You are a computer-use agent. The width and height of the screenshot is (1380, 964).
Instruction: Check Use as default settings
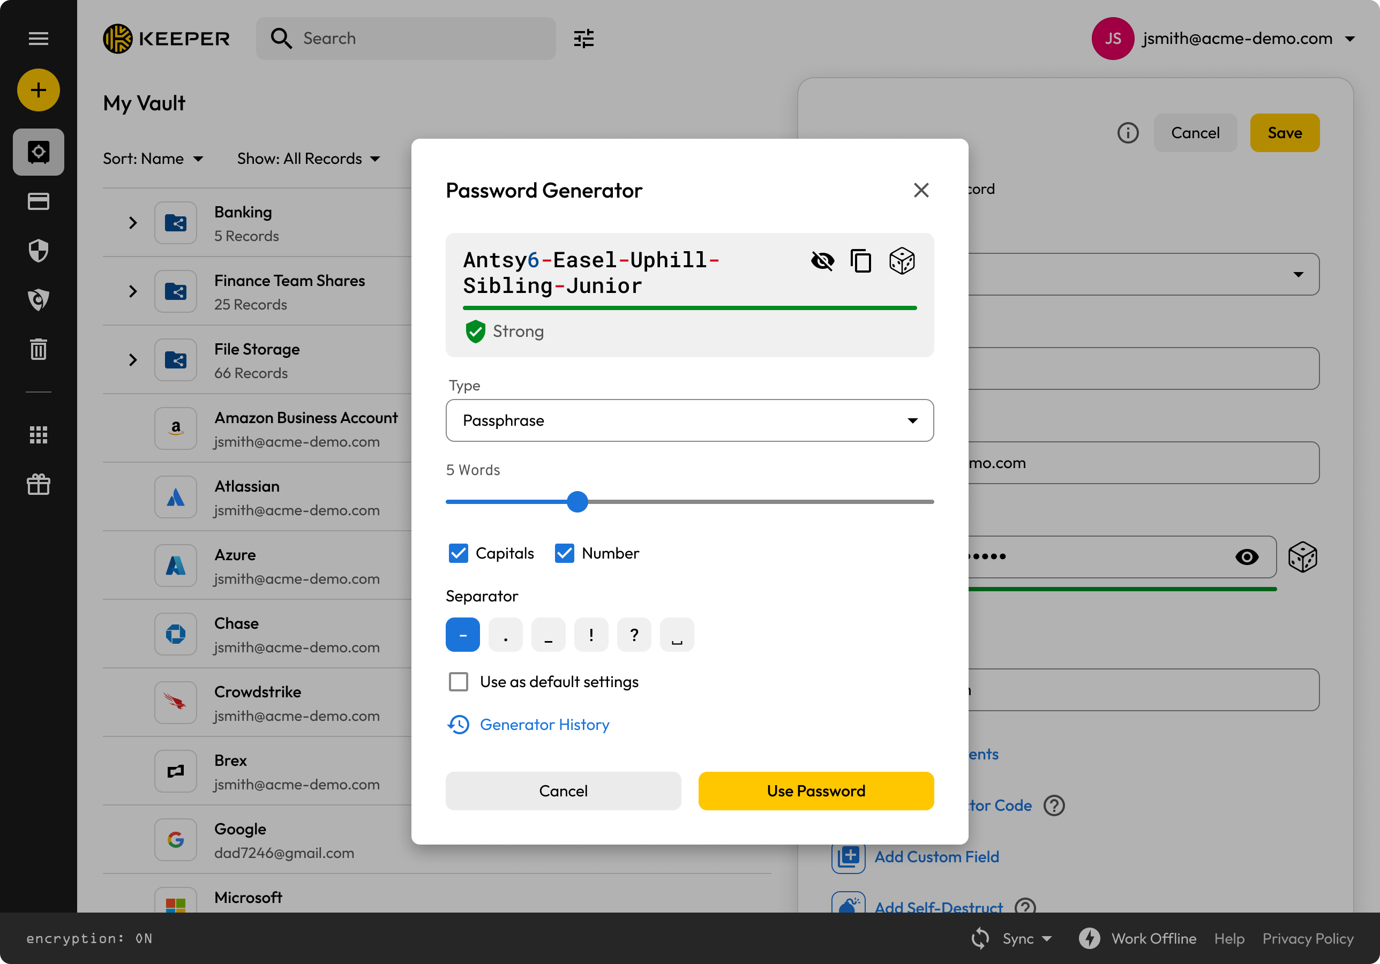(x=458, y=682)
